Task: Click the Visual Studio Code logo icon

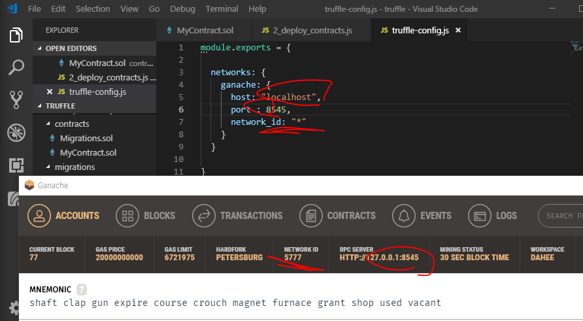Action: coord(12,8)
